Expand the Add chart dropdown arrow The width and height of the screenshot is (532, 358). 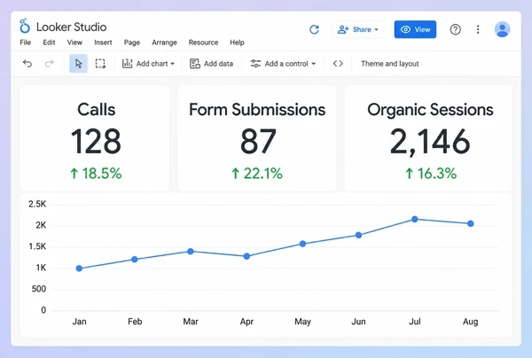[x=173, y=64]
